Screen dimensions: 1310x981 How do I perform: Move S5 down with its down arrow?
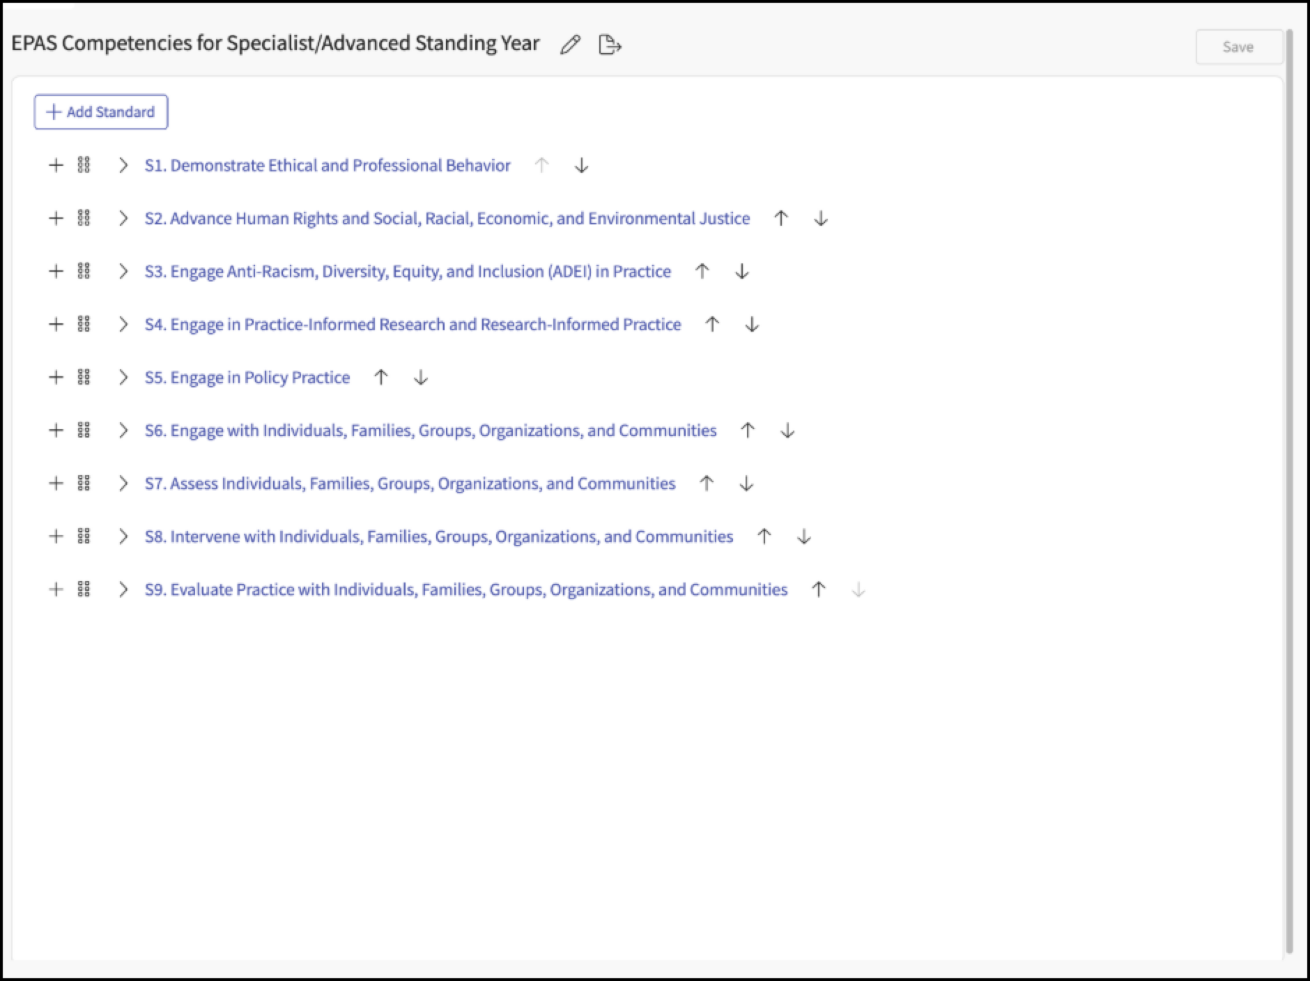(x=420, y=377)
